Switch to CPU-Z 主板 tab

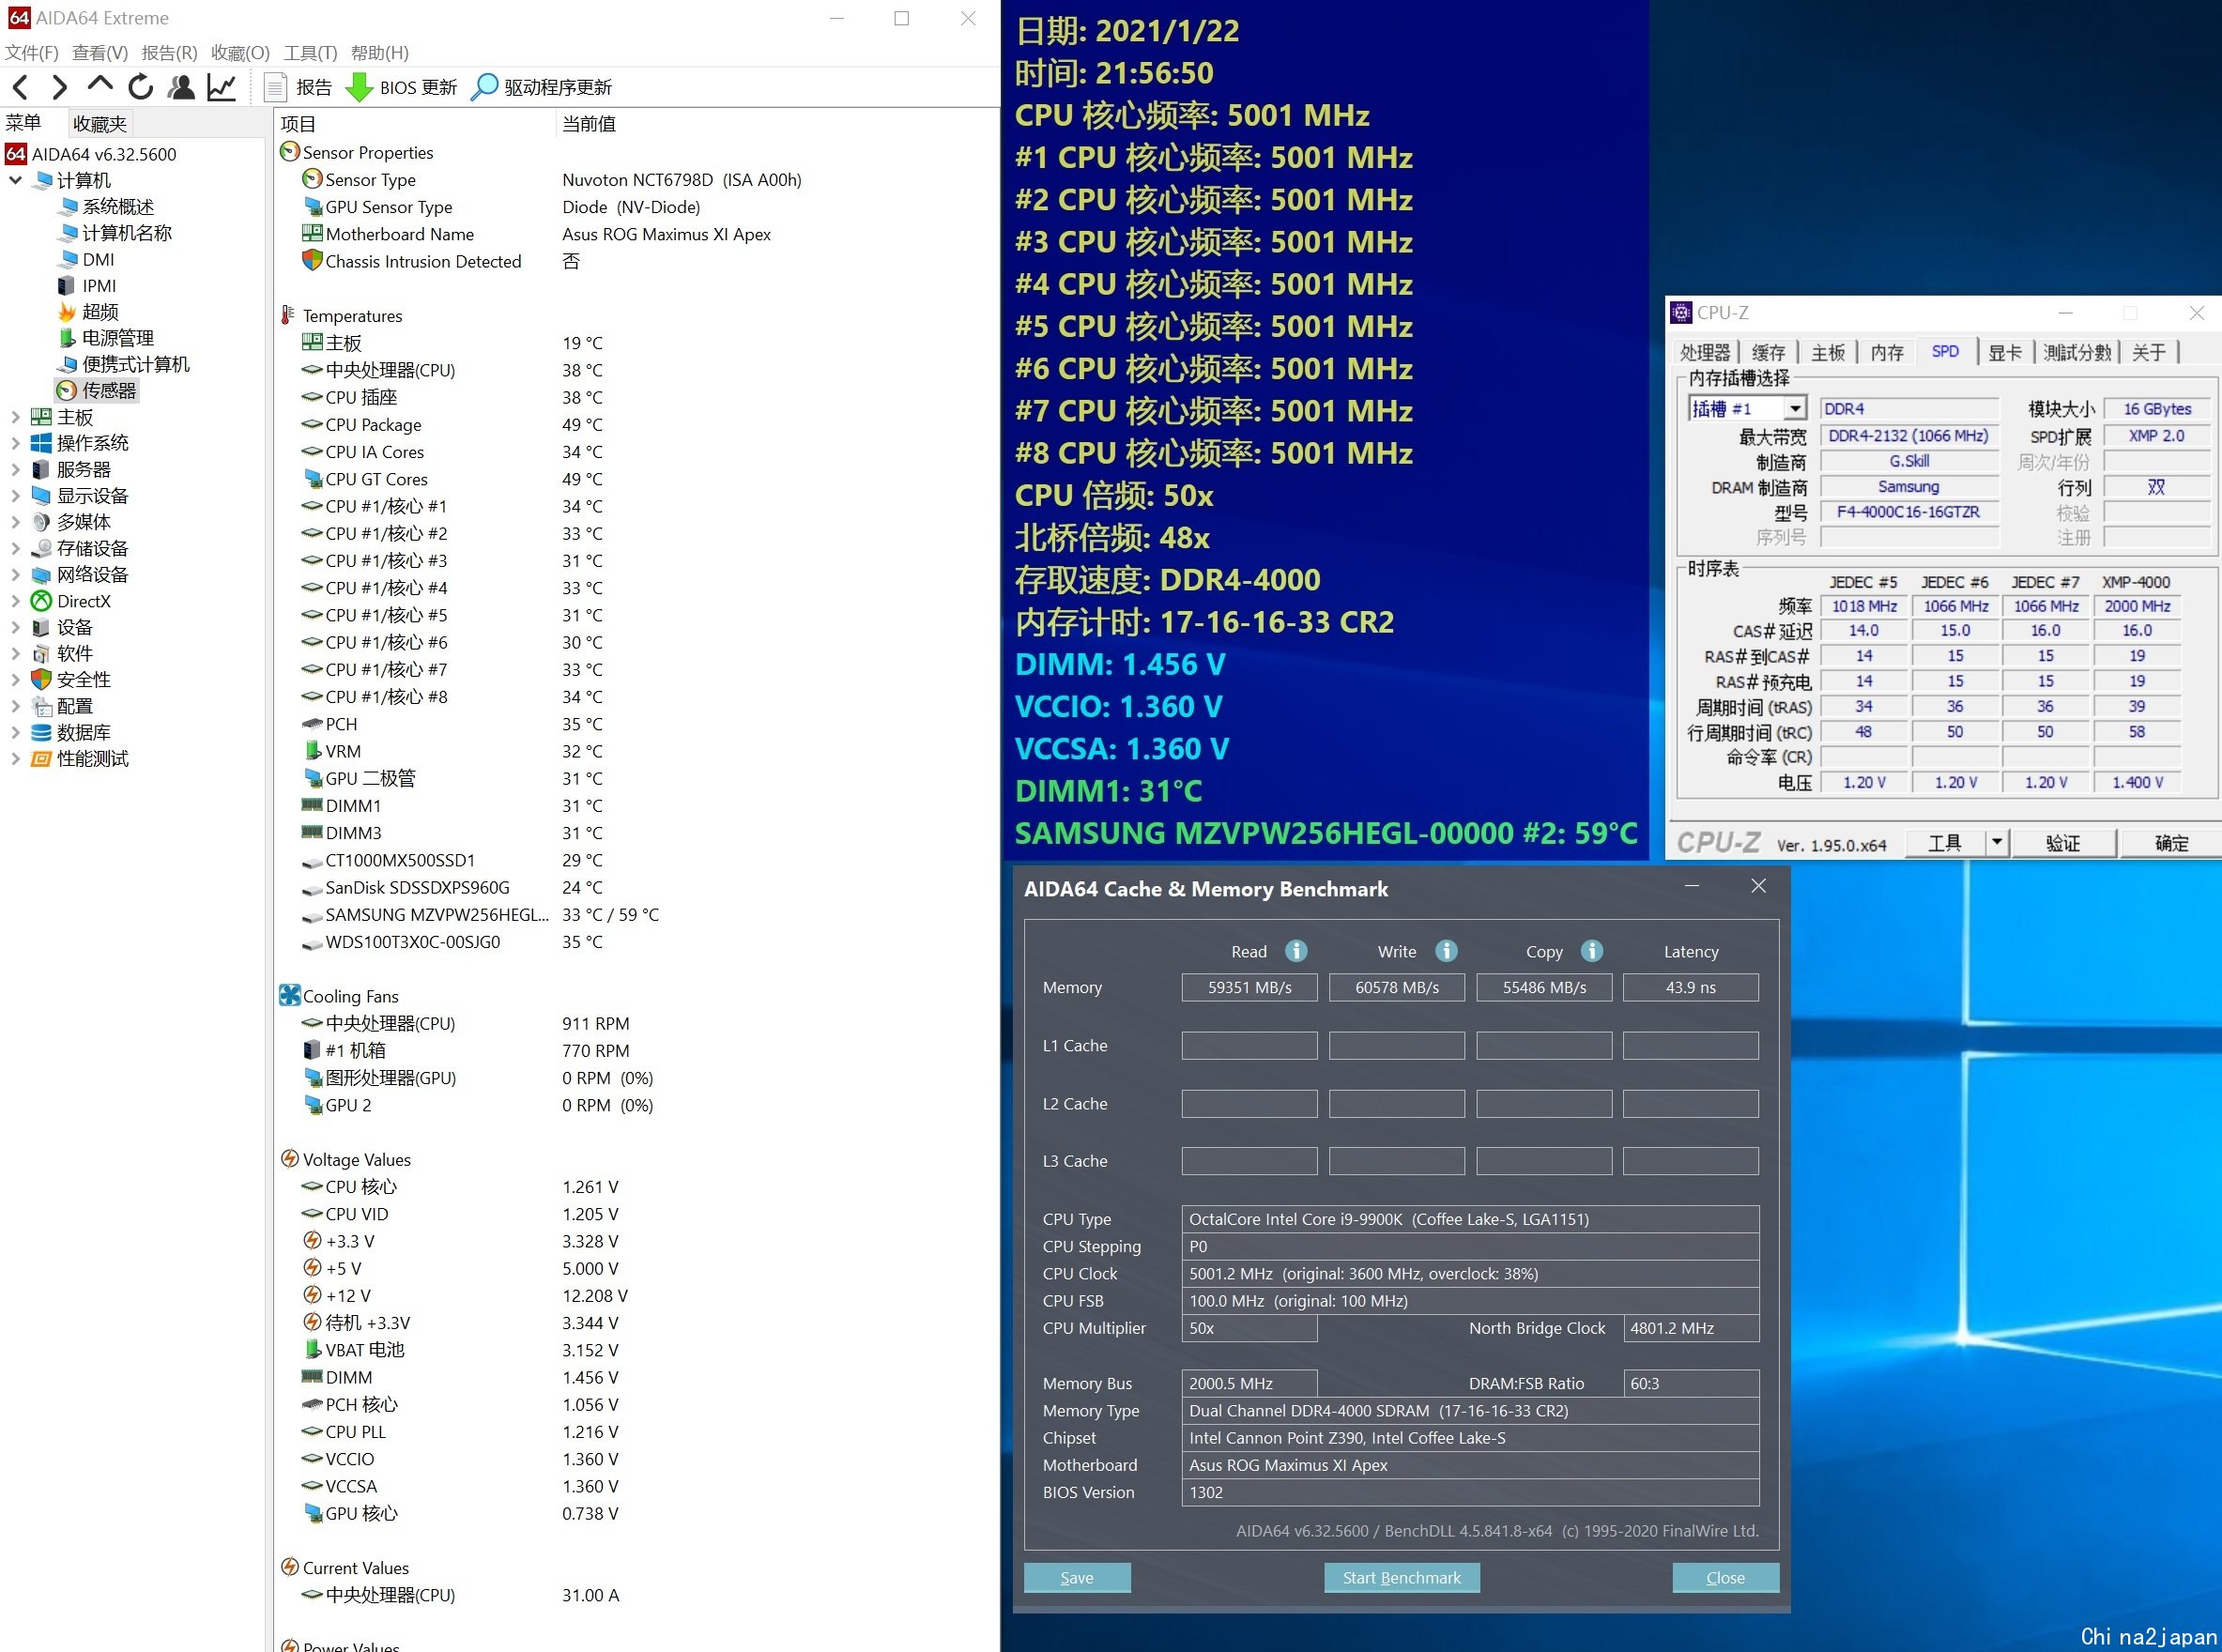click(x=1827, y=352)
